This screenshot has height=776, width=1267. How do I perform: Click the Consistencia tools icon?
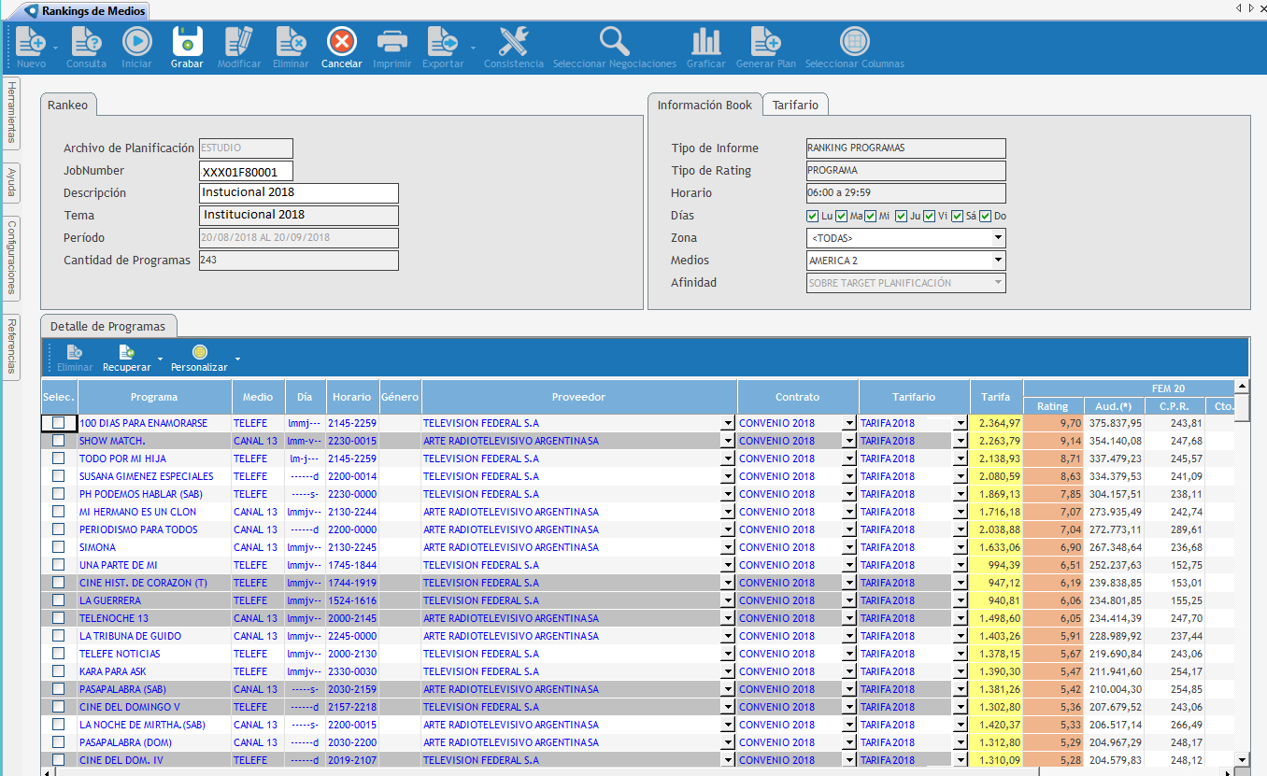[513, 42]
